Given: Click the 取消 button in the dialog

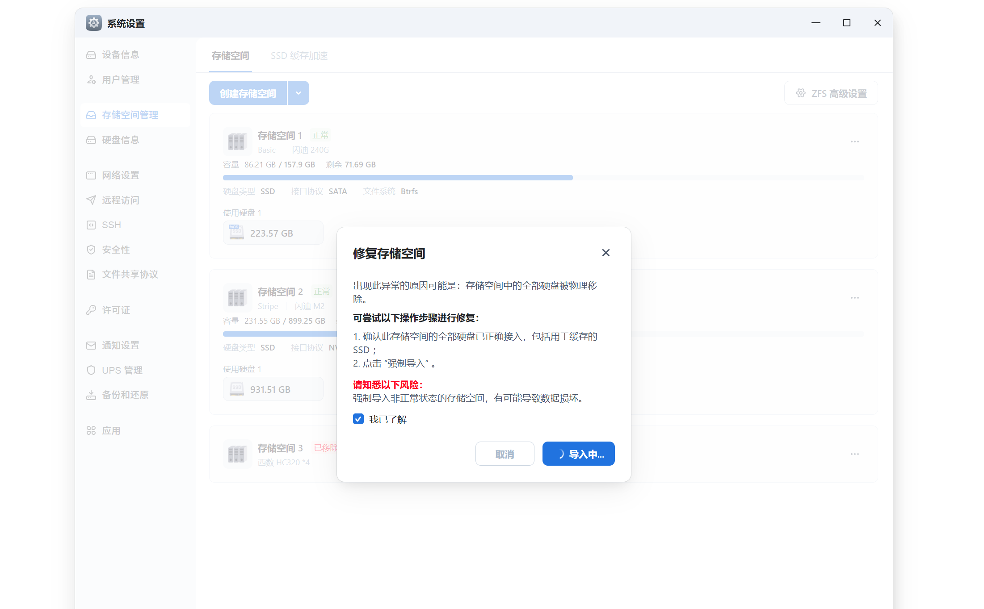Looking at the screenshot, I should tap(505, 454).
